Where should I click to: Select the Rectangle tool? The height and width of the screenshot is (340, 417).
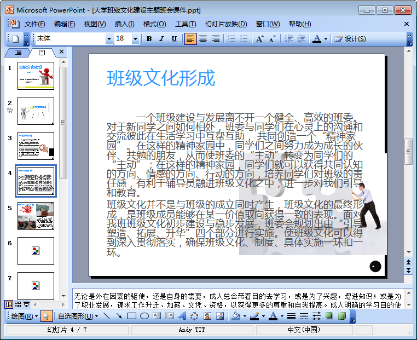pyautogui.click(x=132, y=316)
